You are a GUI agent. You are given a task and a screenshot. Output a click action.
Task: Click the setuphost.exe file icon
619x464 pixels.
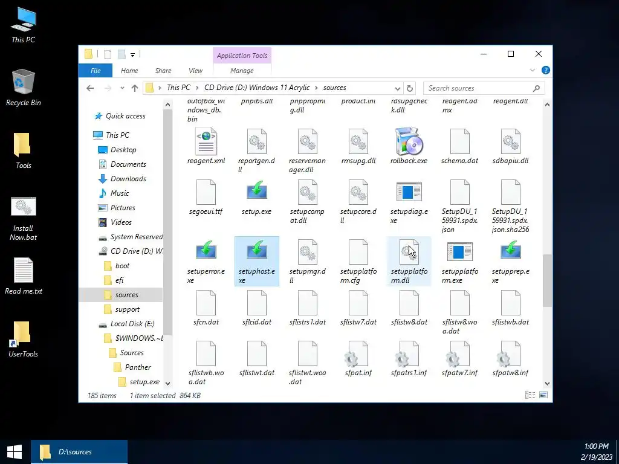click(x=256, y=251)
